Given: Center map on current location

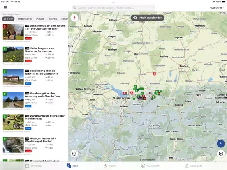Looking at the screenshot, I should click(x=74, y=154).
